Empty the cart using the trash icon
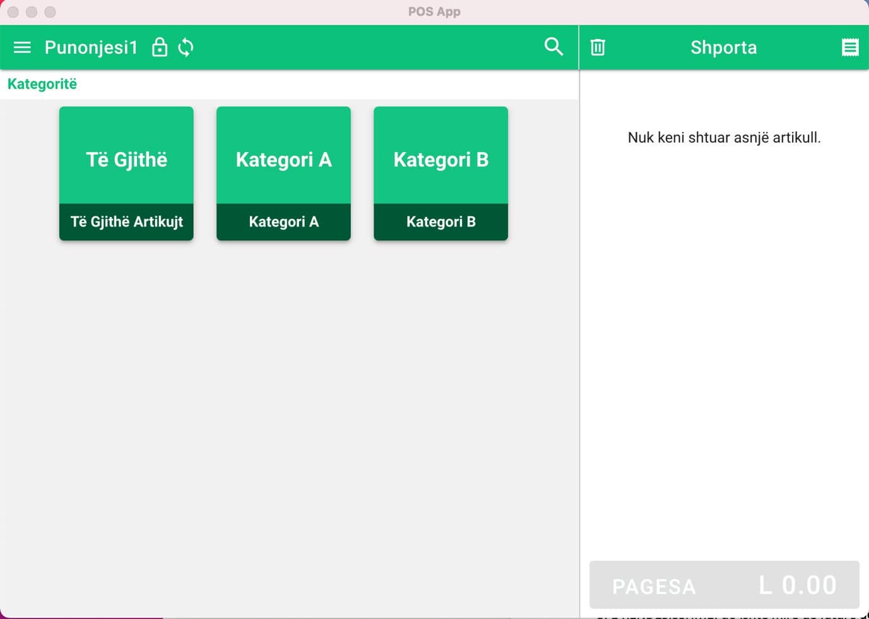869x619 pixels. pyautogui.click(x=597, y=47)
